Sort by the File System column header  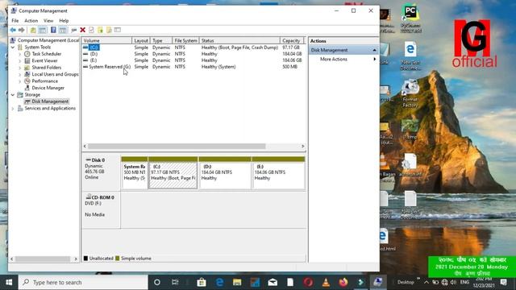[x=185, y=40]
